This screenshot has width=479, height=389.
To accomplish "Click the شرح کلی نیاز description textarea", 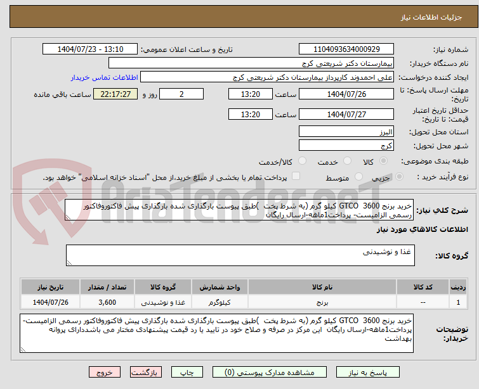I will coord(239,210).
